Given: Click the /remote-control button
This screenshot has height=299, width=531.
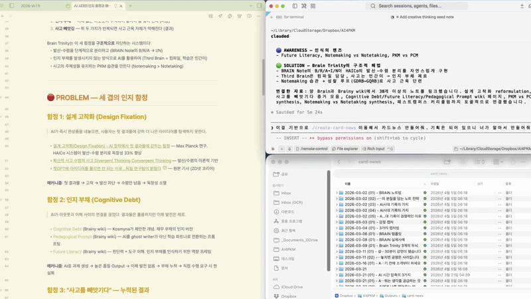Looking at the screenshot, I should 311,149.
